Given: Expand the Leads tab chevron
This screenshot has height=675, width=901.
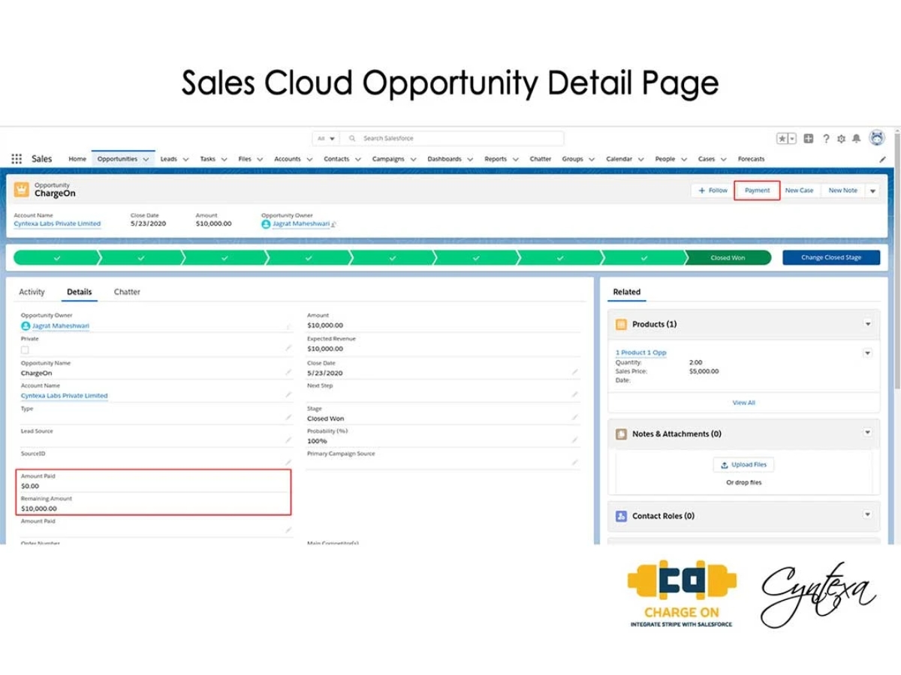Looking at the screenshot, I should coord(186,159).
